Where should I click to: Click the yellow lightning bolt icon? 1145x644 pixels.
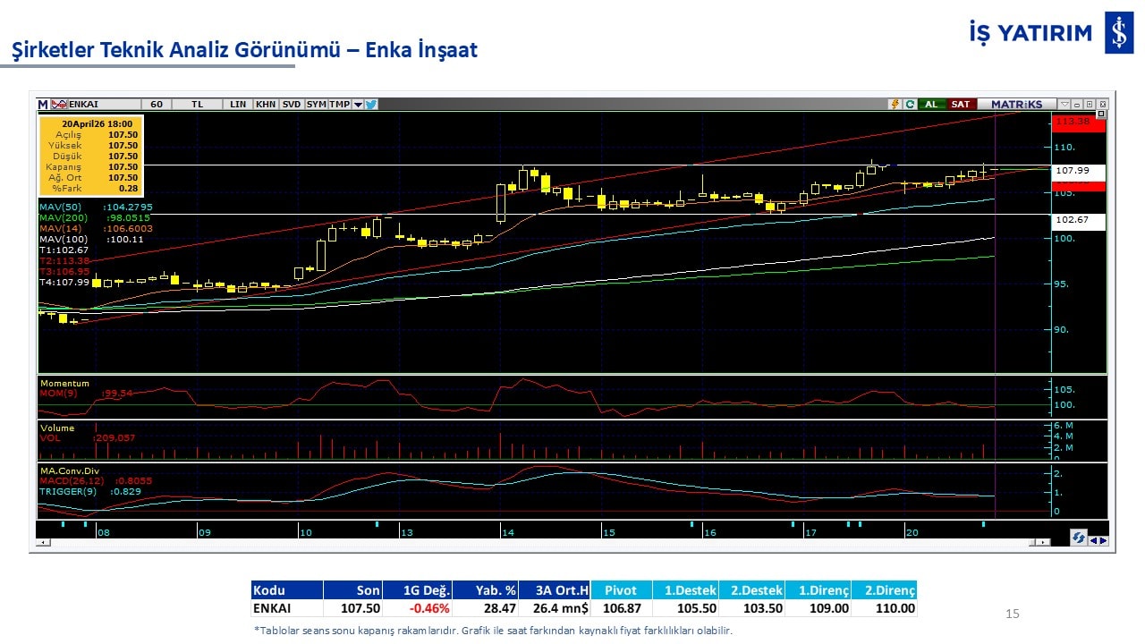(894, 105)
